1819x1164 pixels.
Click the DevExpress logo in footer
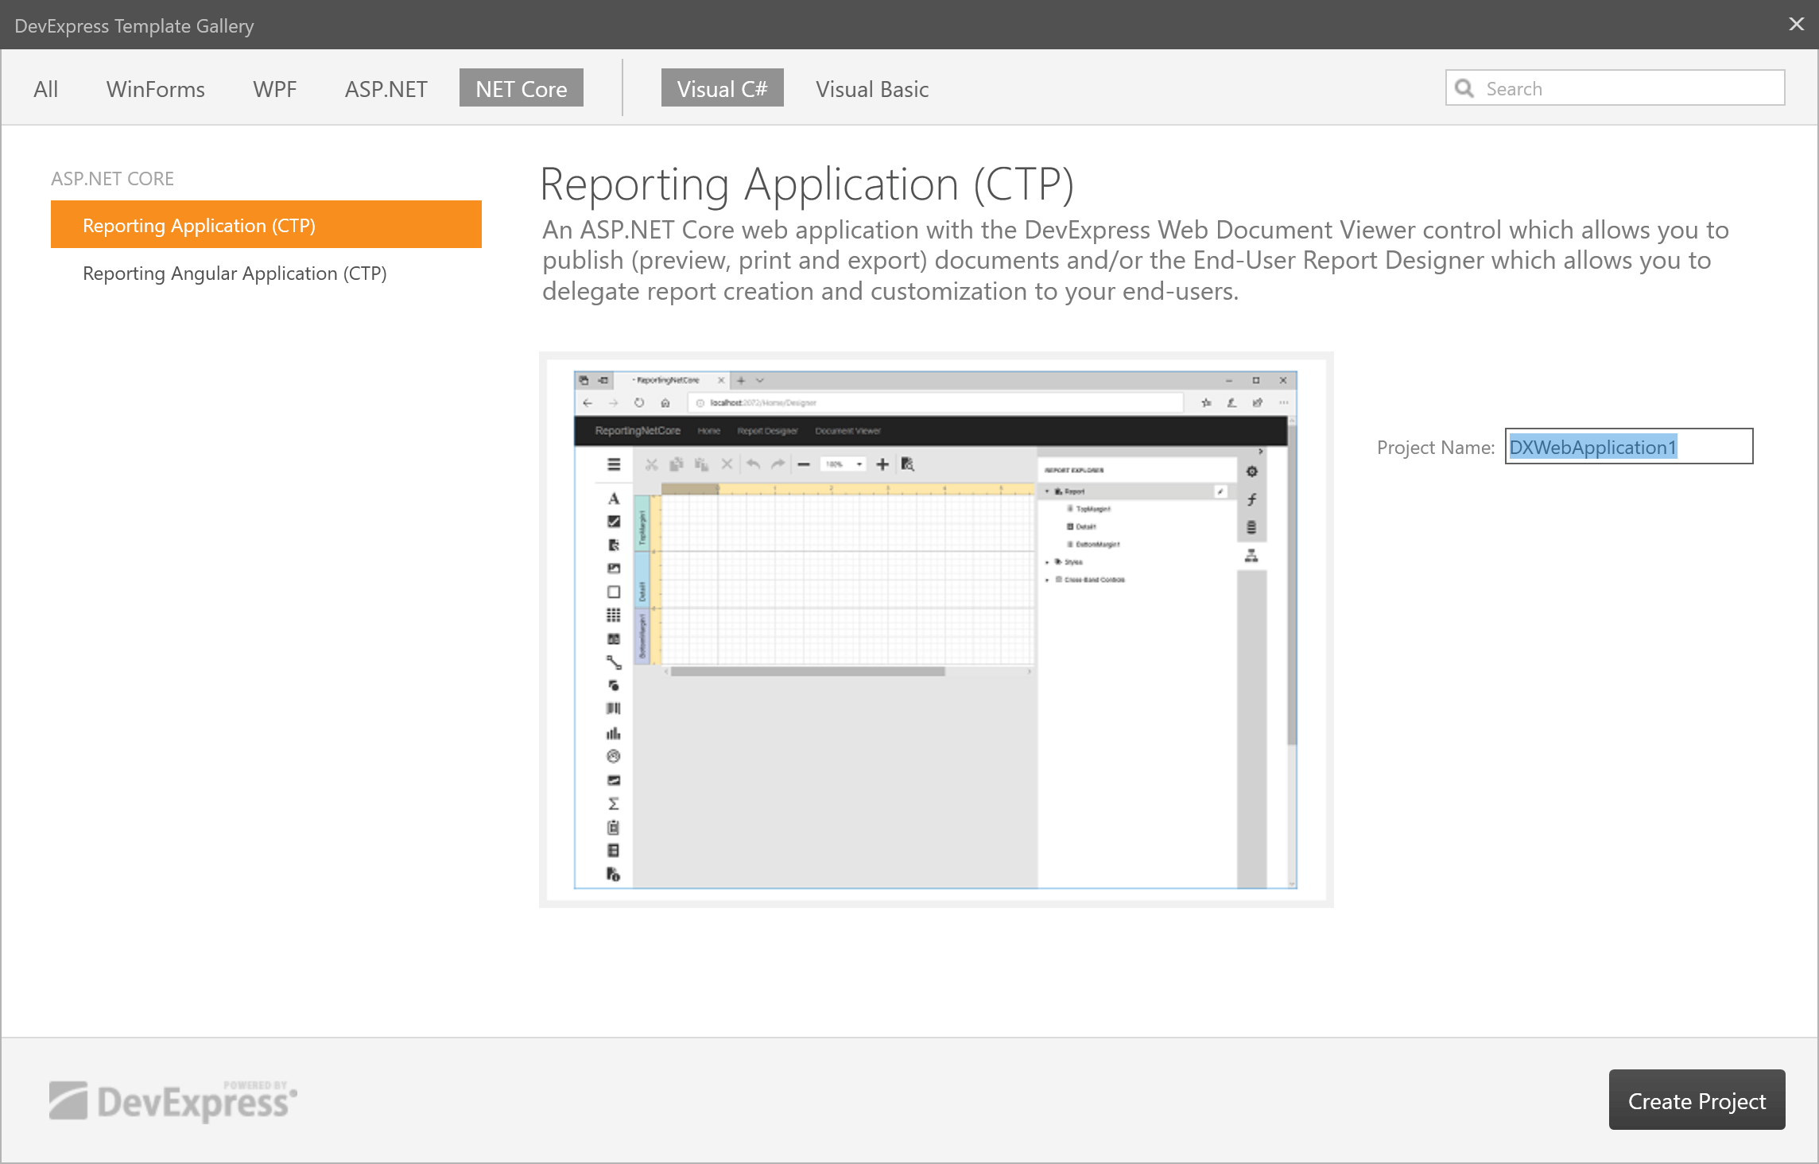pyautogui.click(x=173, y=1101)
